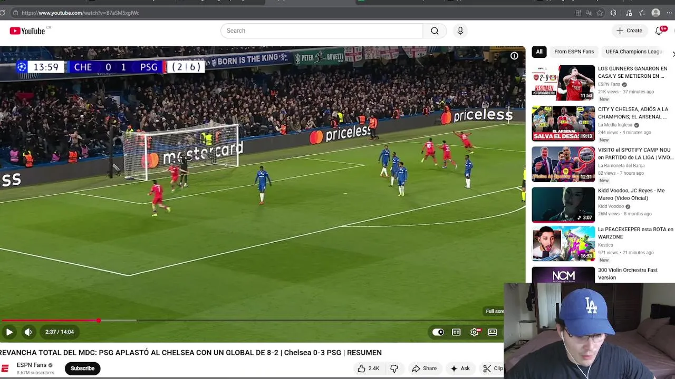Open La Peacekeeper esta rota video

pos(635,233)
